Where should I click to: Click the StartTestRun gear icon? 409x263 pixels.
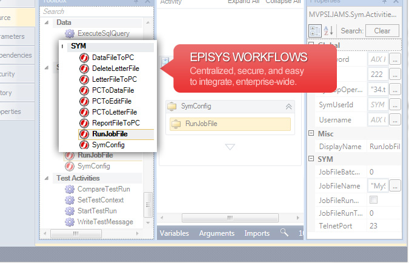click(x=70, y=211)
